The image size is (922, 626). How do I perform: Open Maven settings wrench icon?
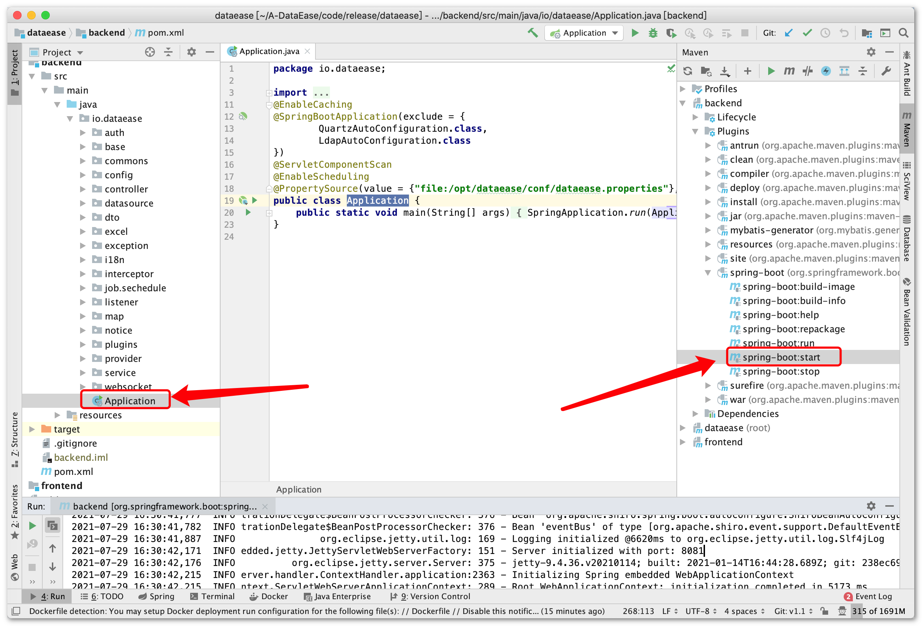[886, 71]
